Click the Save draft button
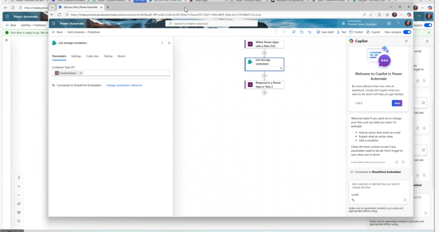Screen dimensions: 439x232 click(325, 32)
